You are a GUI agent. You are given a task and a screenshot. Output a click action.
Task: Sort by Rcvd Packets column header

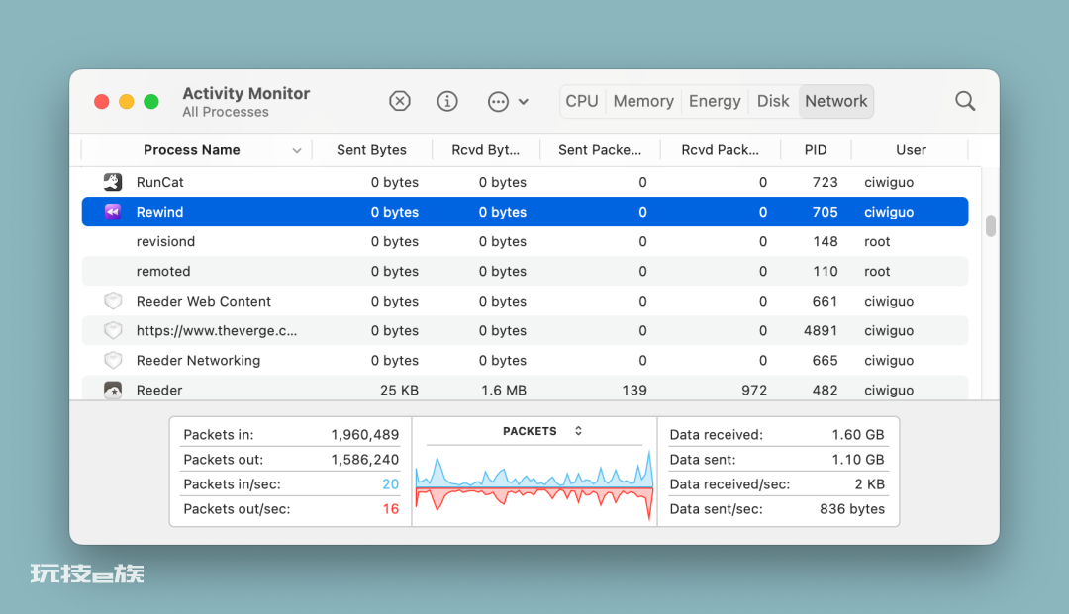pyautogui.click(x=720, y=150)
